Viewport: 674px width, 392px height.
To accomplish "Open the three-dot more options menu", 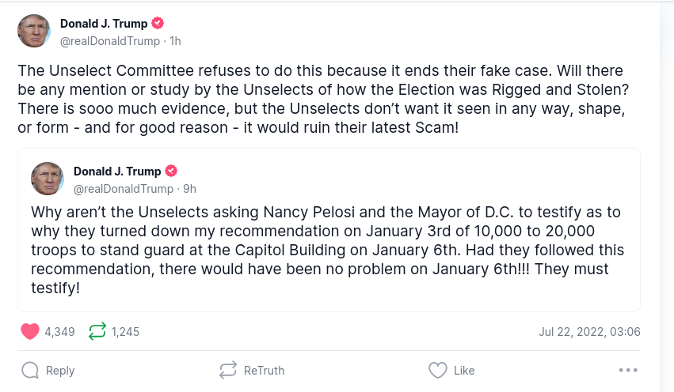I will pos(628,370).
